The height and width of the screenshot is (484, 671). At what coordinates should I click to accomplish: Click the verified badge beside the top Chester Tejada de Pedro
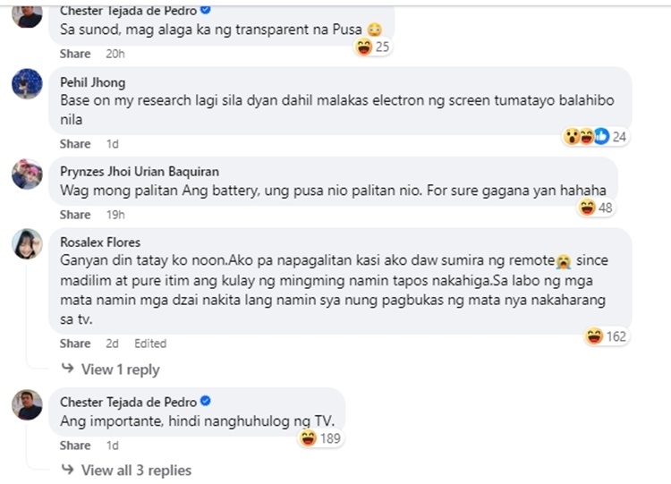206,10
